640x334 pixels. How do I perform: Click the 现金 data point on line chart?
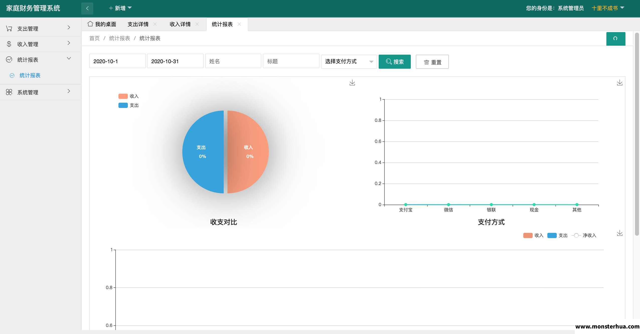tap(534, 205)
